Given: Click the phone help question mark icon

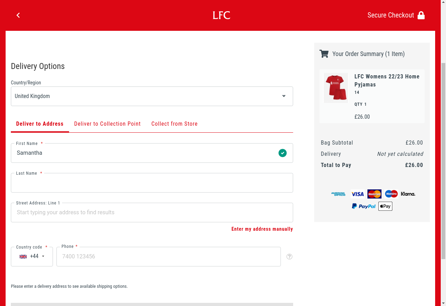Looking at the screenshot, I should pyautogui.click(x=289, y=257).
